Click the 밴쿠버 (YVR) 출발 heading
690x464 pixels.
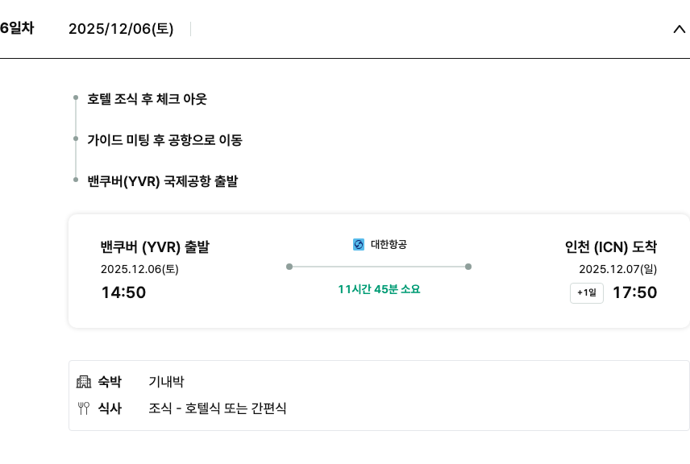155,246
